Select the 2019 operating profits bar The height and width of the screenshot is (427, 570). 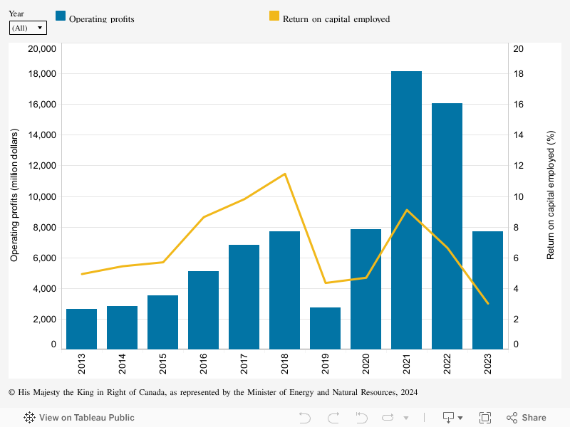click(325, 328)
